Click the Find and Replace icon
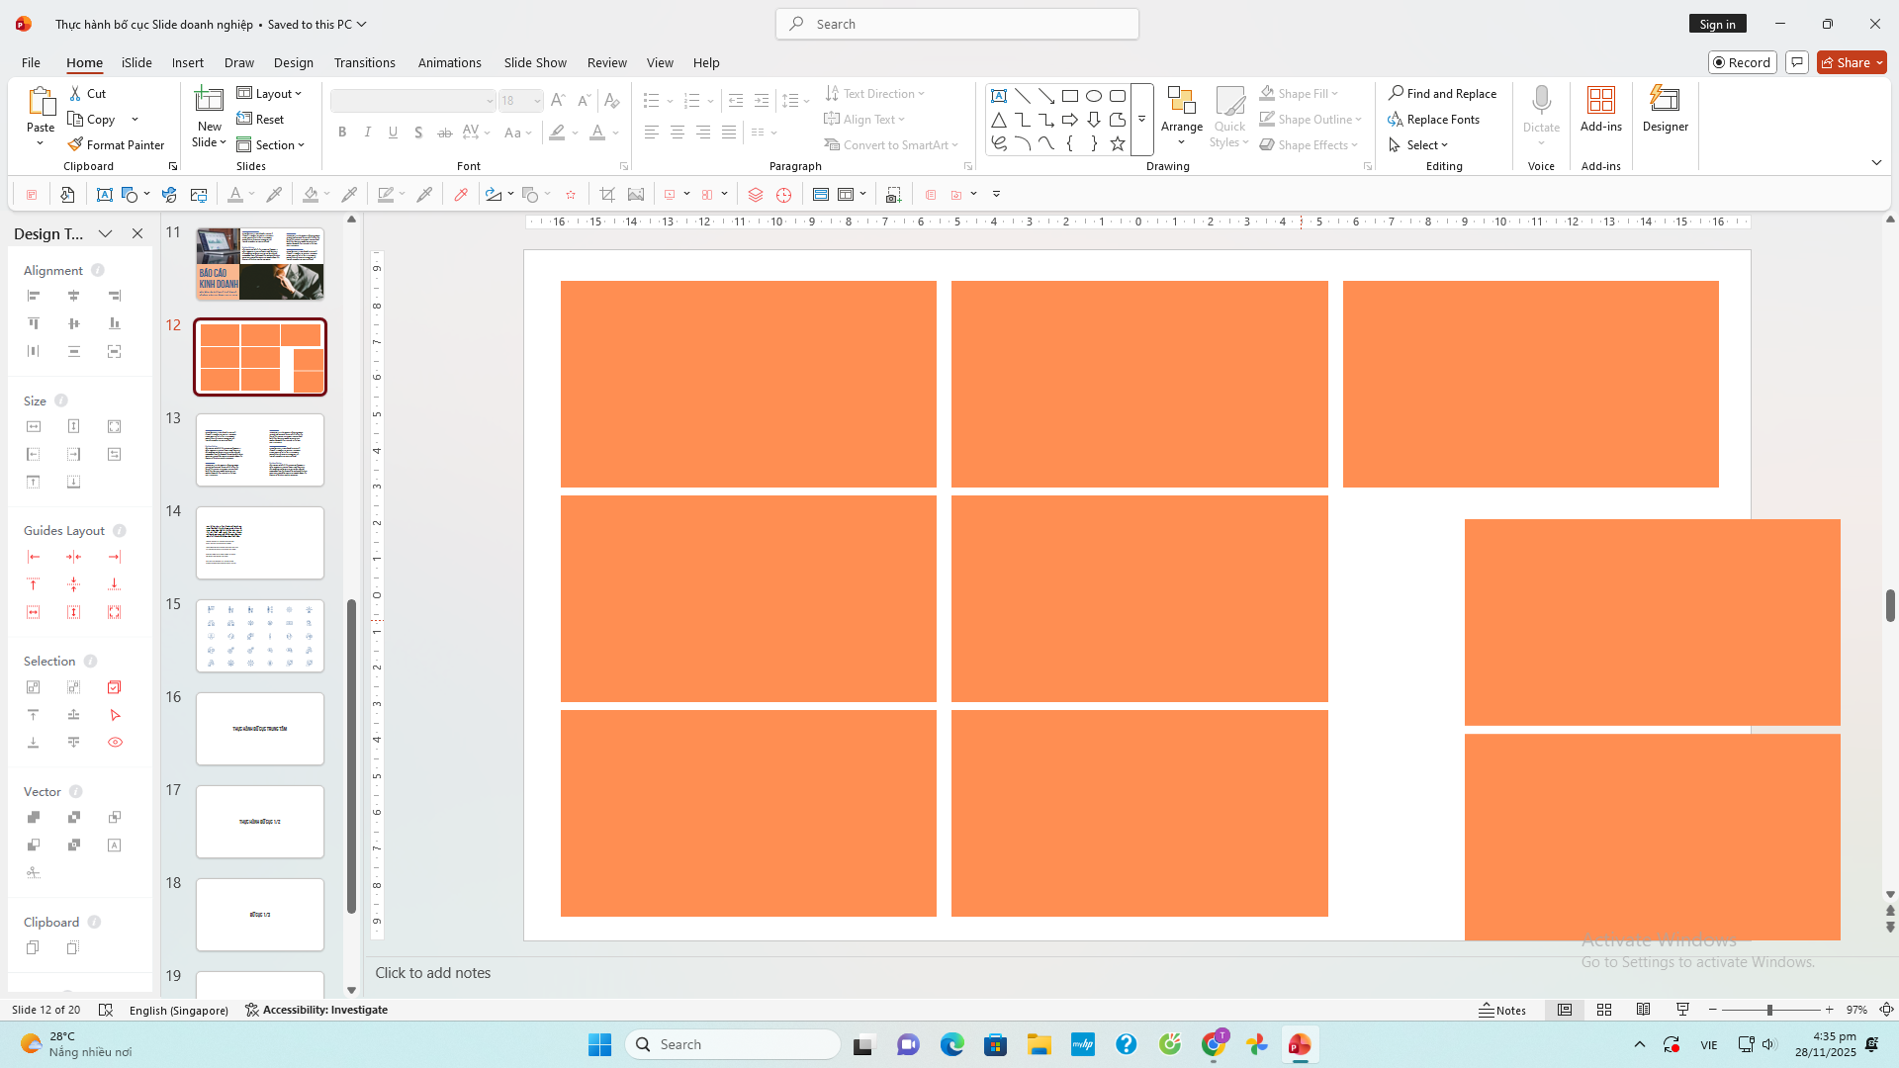This screenshot has width=1899, height=1068. tap(1396, 93)
